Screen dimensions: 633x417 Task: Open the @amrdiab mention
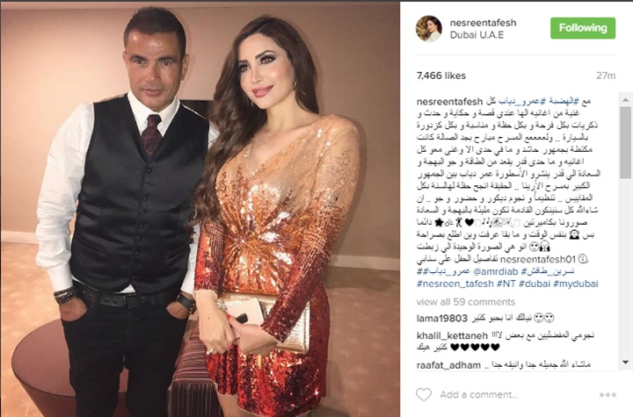(x=494, y=271)
